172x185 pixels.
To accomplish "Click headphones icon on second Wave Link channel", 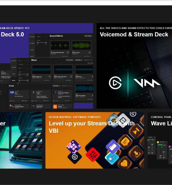I will click(160, 157).
